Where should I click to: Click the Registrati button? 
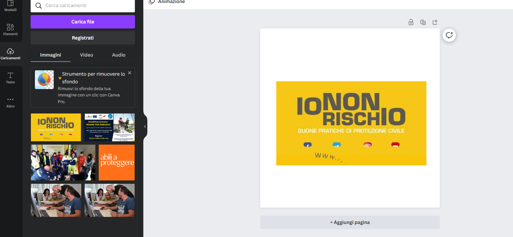point(83,38)
